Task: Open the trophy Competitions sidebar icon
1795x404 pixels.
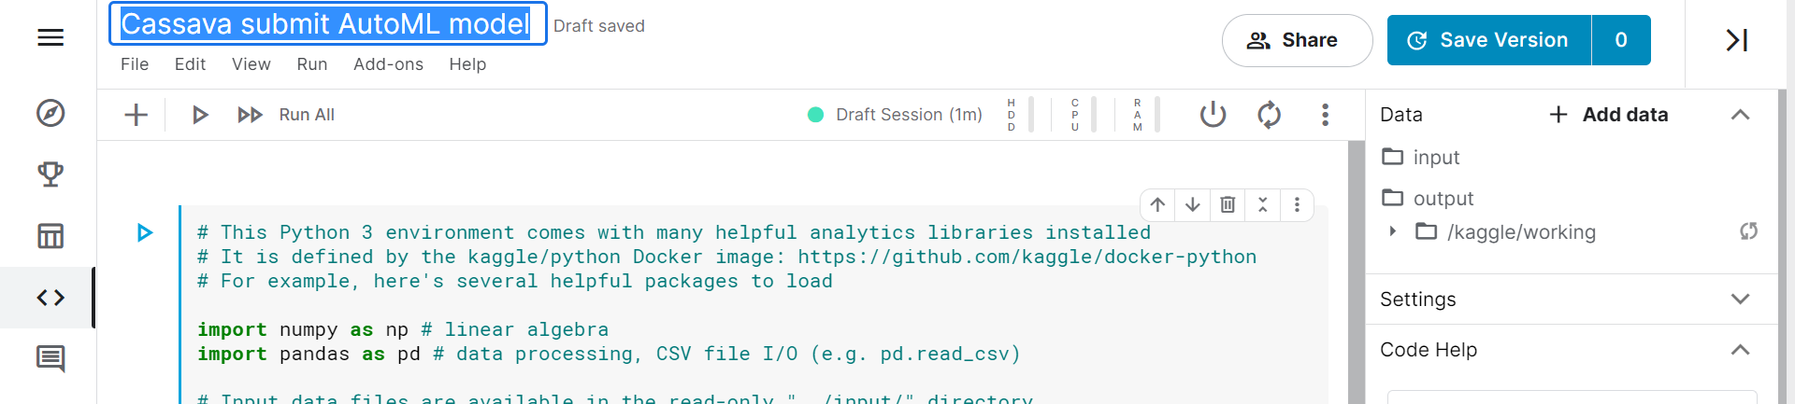Action: click(x=50, y=174)
